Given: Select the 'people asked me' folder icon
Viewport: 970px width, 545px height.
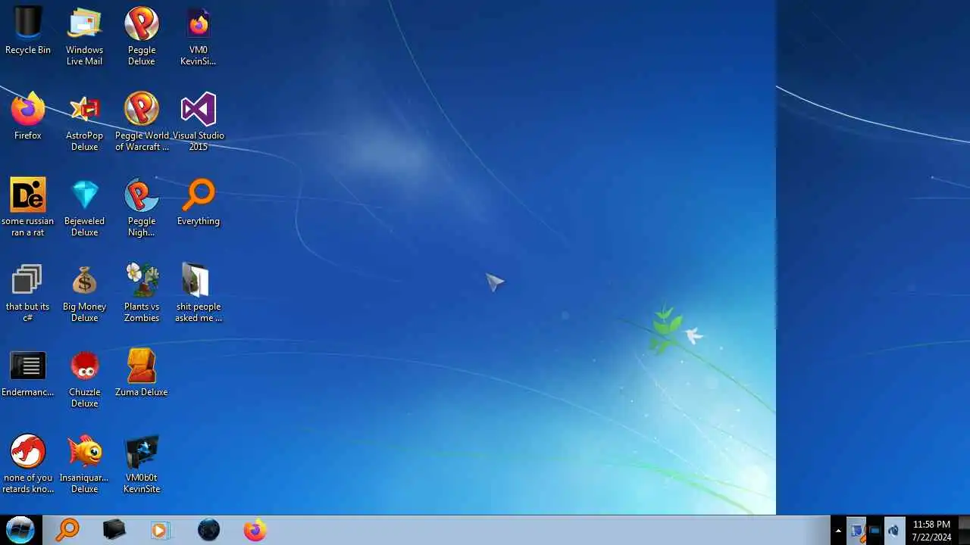Looking at the screenshot, I should [x=199, y=293].
